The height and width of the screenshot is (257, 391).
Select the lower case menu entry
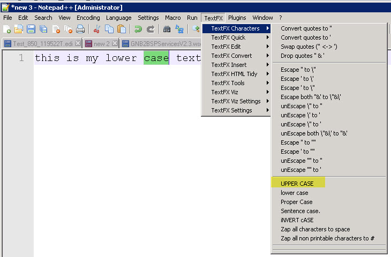[x=329, y=193]
